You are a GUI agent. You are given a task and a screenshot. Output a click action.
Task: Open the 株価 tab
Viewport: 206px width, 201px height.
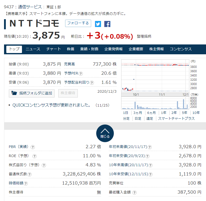click(x=70, y=49)
